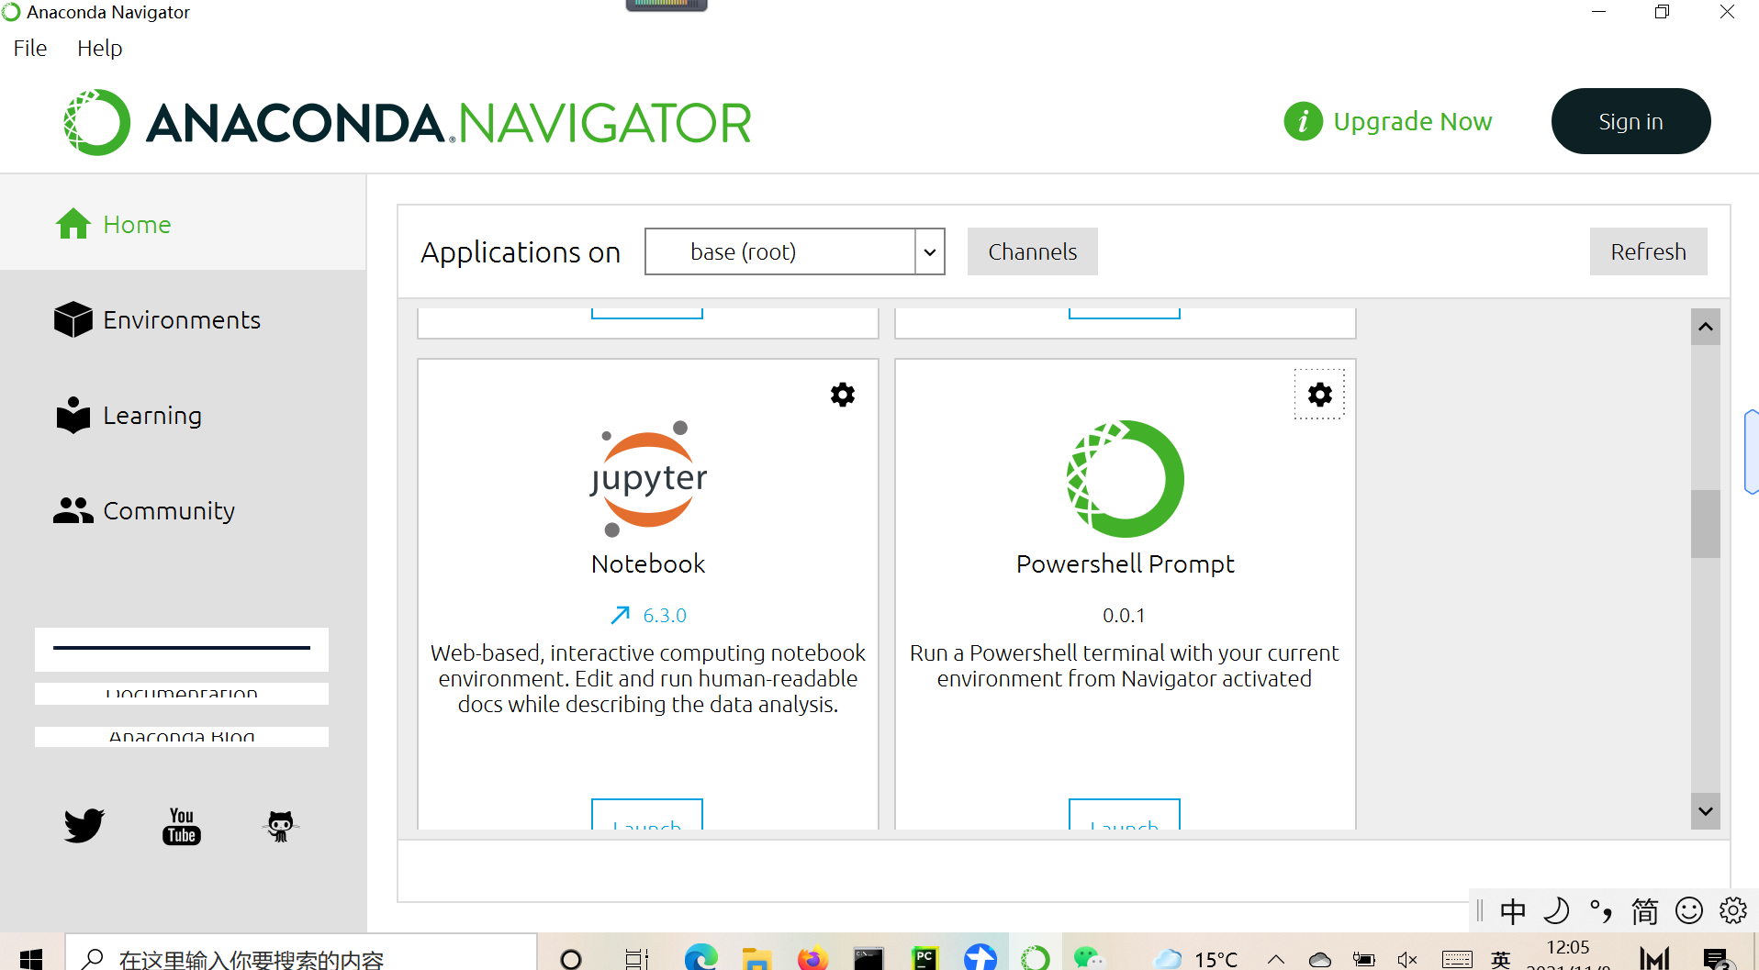Viewport: 1759px width, 970px height.
Task: Open the Help menu
Action: [99, 48]
